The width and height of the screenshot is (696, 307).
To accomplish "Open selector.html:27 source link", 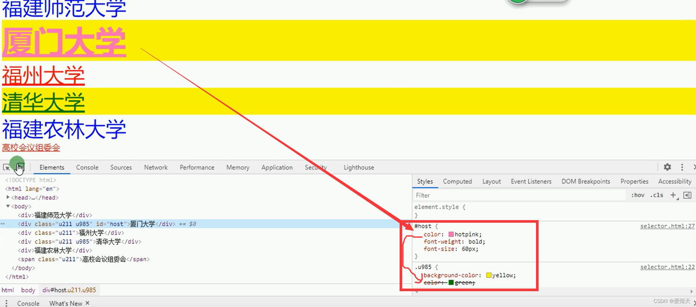I will tap(667, 226).
